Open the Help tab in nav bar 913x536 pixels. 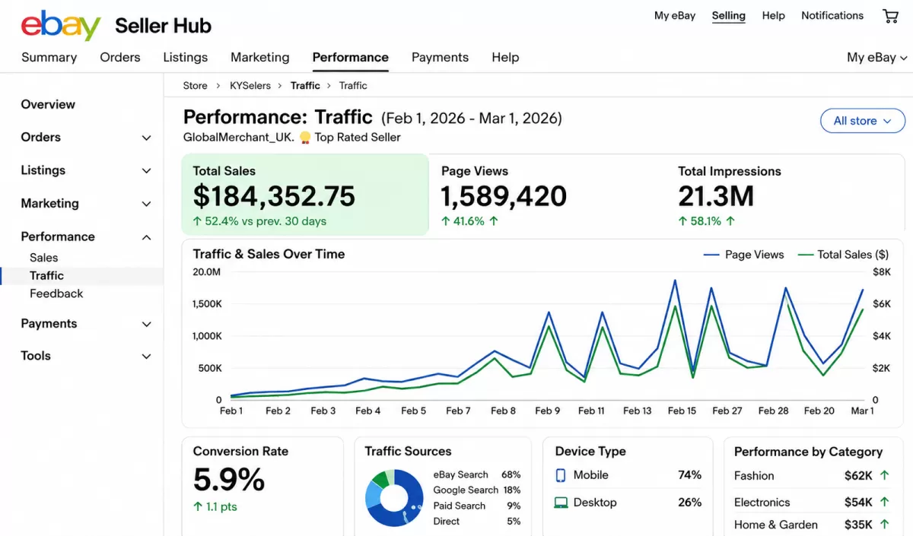pyautogui.click(x=505, y=57)
